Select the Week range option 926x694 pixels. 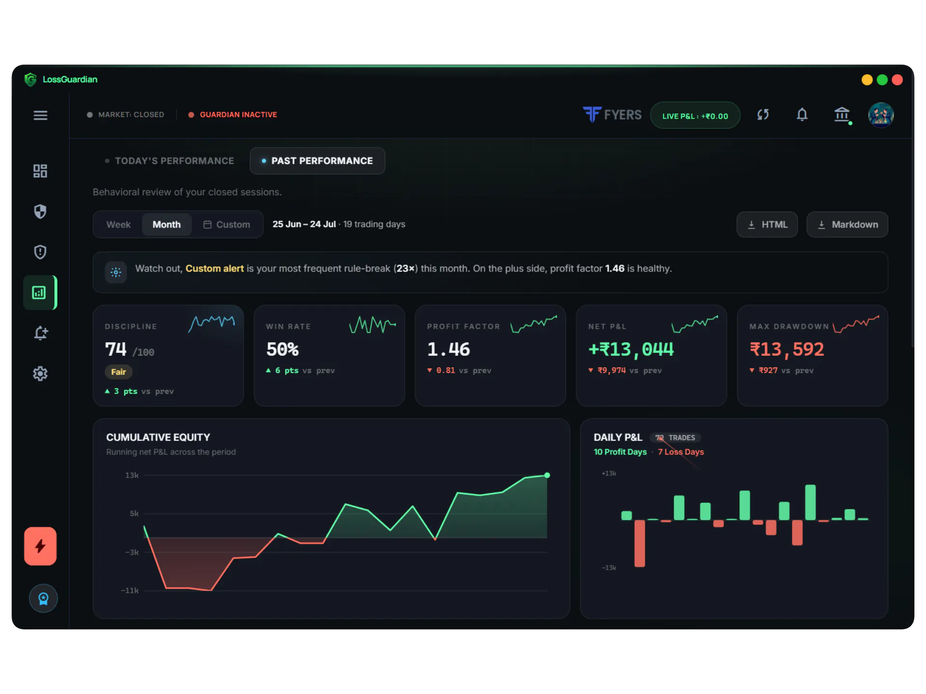[x=118, y=225]
